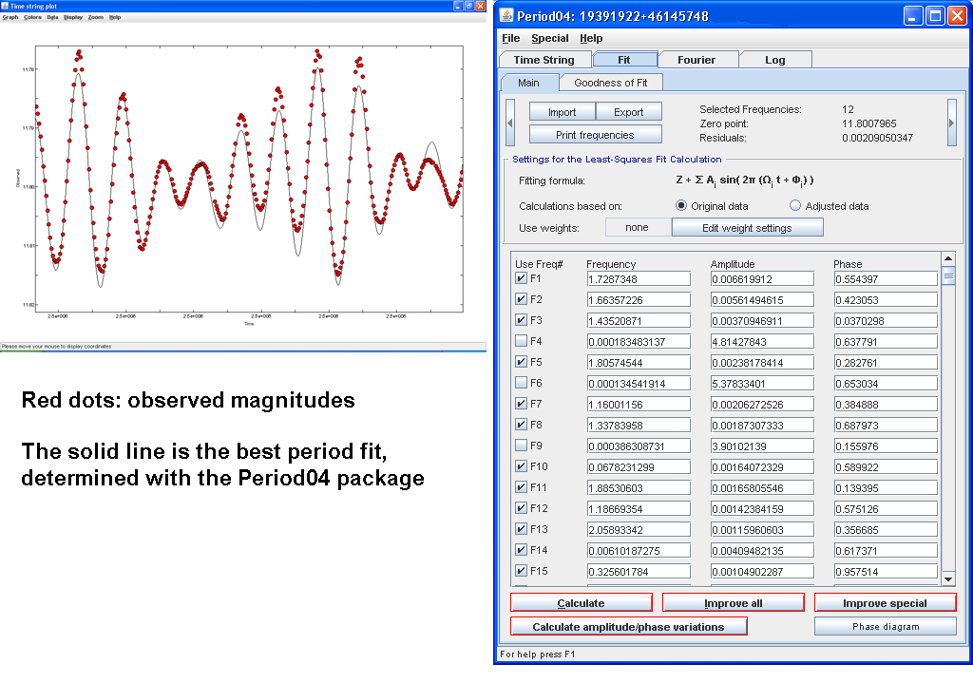
Task: Open Special menu in Period04
Action: [550, 38]
